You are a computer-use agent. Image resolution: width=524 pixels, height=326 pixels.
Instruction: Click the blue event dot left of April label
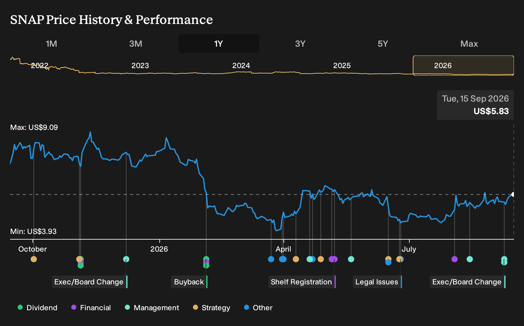[x=271, y=259]
